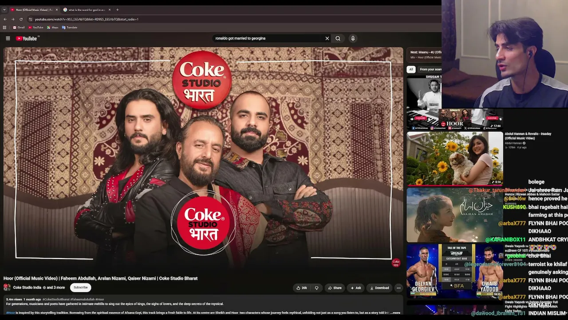Viewport: 568px width, 320px height.
Task: Open 'Abdul Hannan & Rovalio - Iraaday' video title
Action: tap(528, 136)
